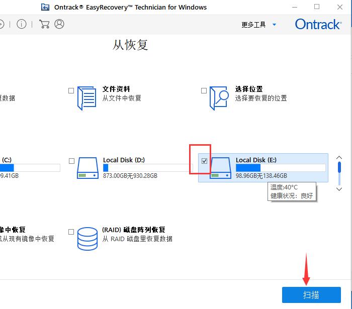Screen dimensions: 352x309
Task: Click the Local Disk (D:) drive icon
Action: tap(87, 168)
